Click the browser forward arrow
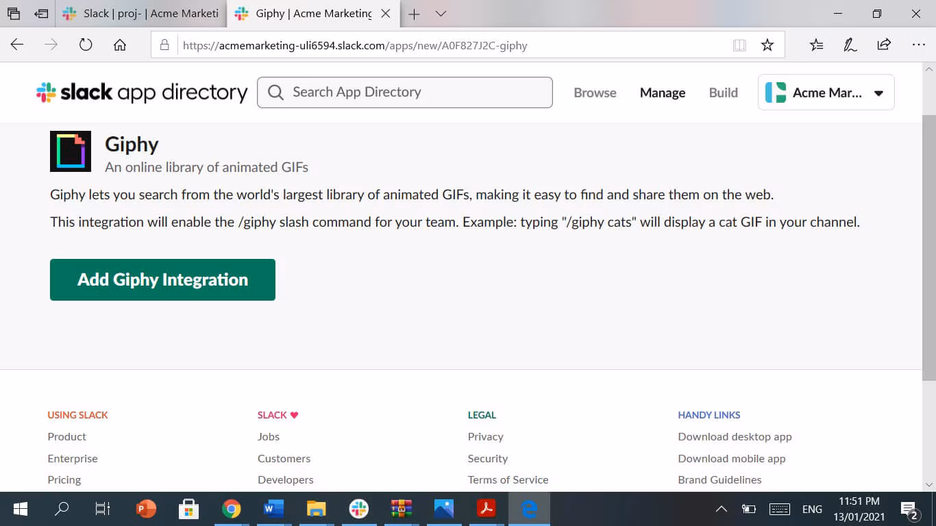 (x=51, y=45)
